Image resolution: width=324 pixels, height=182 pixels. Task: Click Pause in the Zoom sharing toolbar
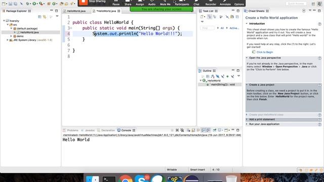coord(116,3)
